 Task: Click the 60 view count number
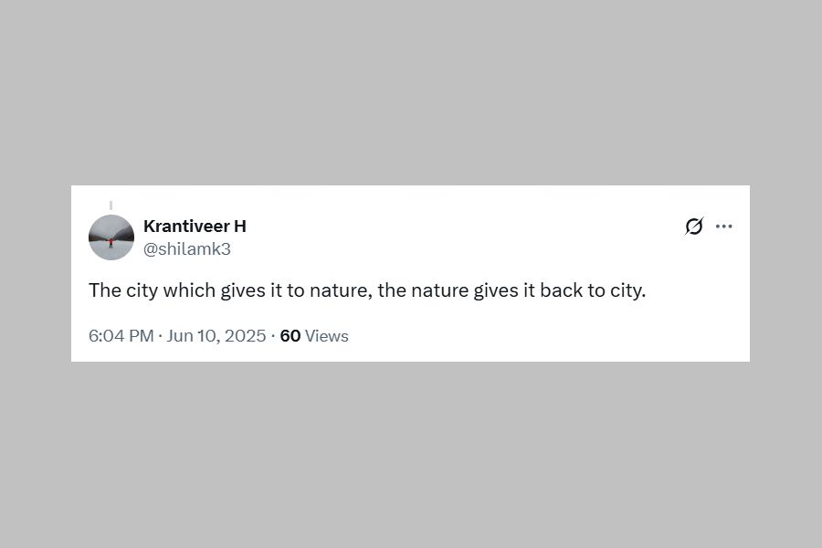click(290, 336)
